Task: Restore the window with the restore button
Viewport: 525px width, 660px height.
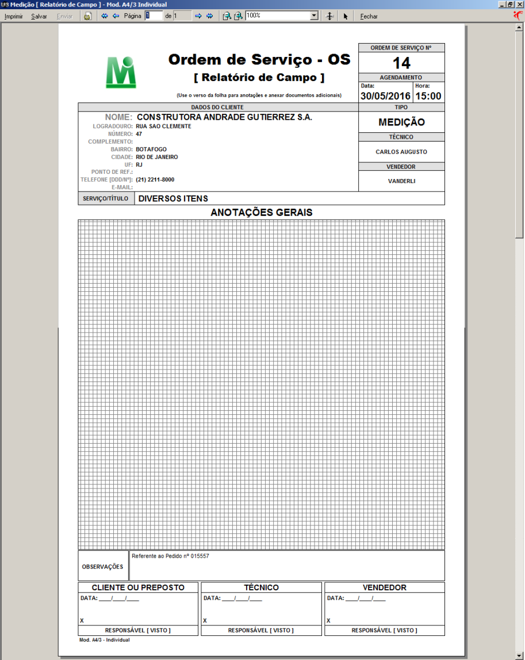Action: [x=510, y=4]
